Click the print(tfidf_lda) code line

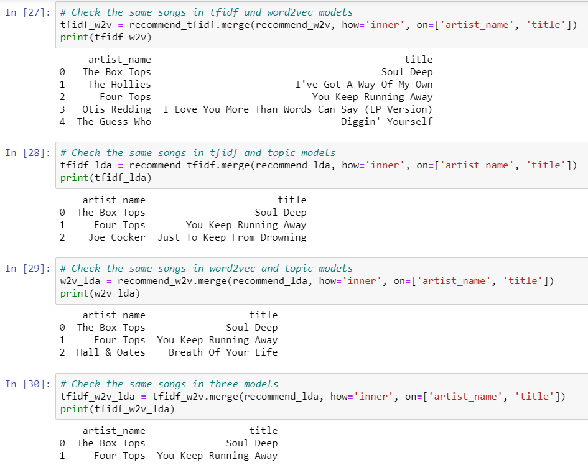click(106, 178)
